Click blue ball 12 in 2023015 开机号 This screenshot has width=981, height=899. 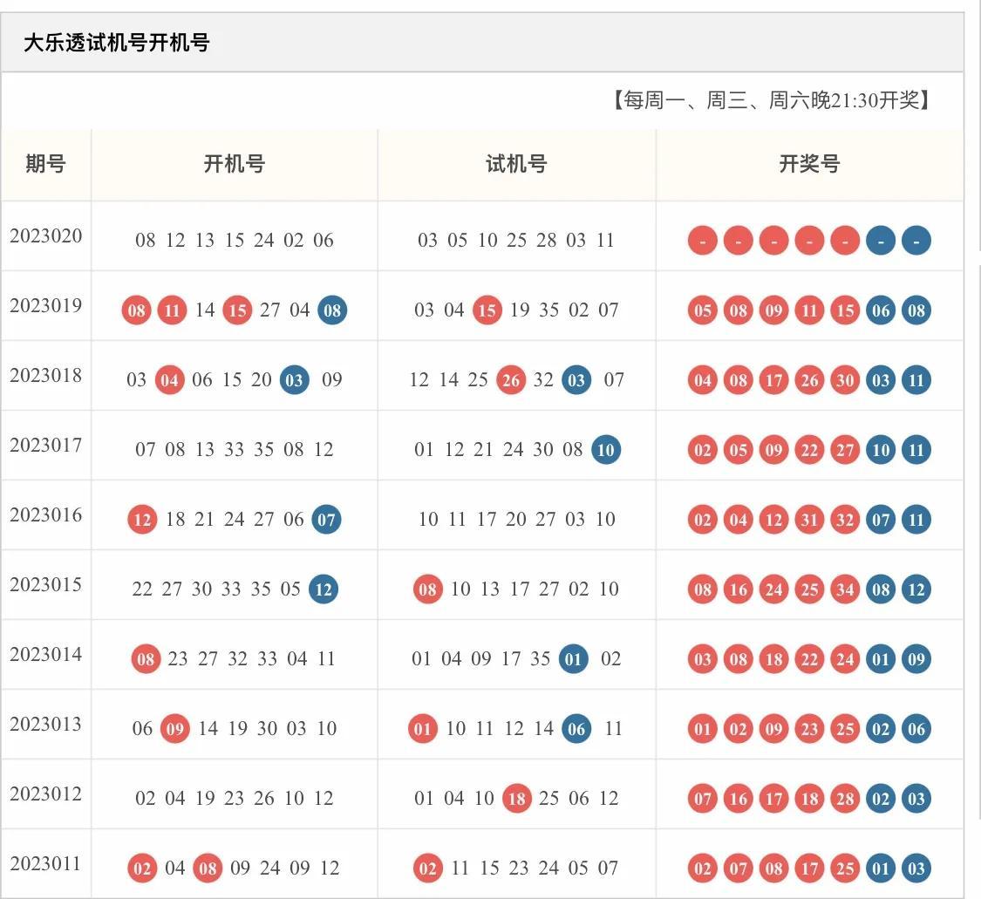pyautogui.click(x=324, y=589)
